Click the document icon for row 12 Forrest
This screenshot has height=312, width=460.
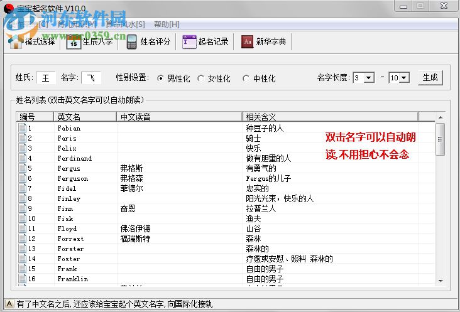[22, 239]
